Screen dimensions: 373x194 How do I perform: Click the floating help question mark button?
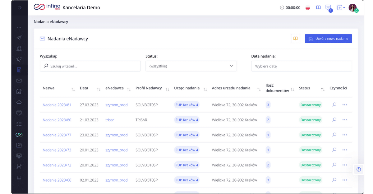358,169
